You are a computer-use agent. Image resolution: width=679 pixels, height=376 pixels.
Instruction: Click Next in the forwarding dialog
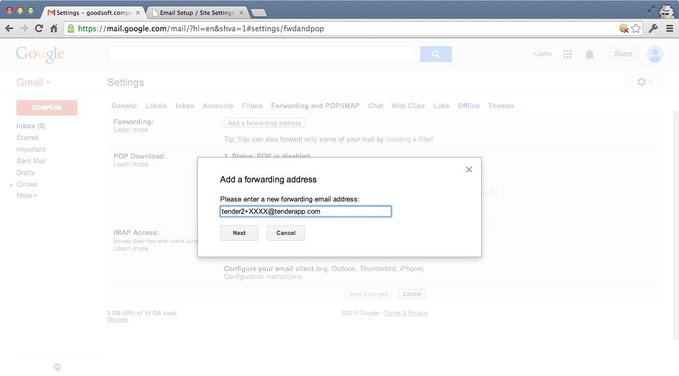coord(239,233)
